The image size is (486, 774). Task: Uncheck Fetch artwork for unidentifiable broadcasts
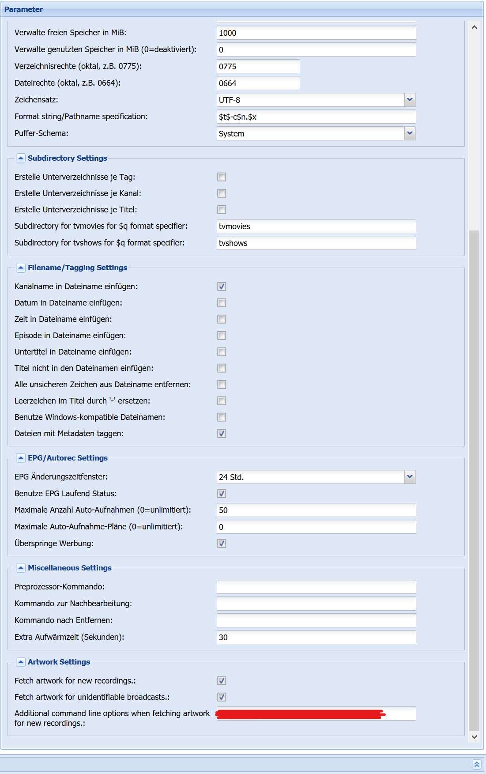222,697
